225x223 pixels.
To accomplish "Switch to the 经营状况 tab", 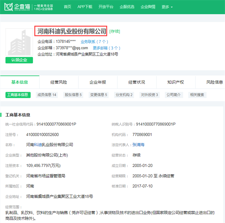I will (137, 82).
